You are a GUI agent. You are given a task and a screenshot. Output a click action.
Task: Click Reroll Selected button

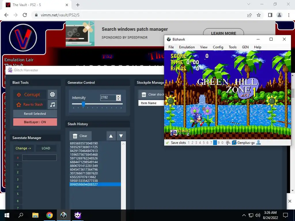point(35,114)
